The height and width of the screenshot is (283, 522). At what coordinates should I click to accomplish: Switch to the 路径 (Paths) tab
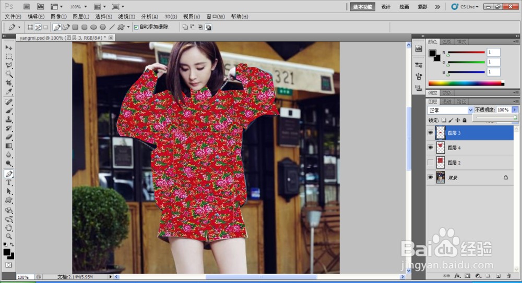(461, 102)
